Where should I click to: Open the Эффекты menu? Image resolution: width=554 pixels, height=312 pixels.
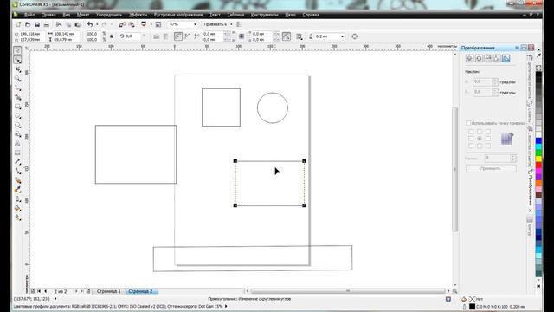138,15
